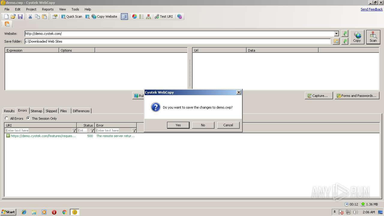Save the project with the floppy disk icon
This screenshot has width=384, height=216.
pos(20,16)
